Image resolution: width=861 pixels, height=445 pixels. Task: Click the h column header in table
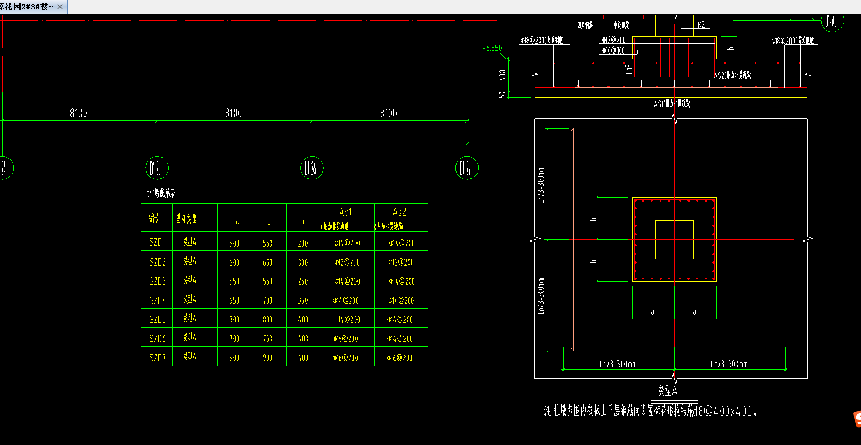[302, 221]
